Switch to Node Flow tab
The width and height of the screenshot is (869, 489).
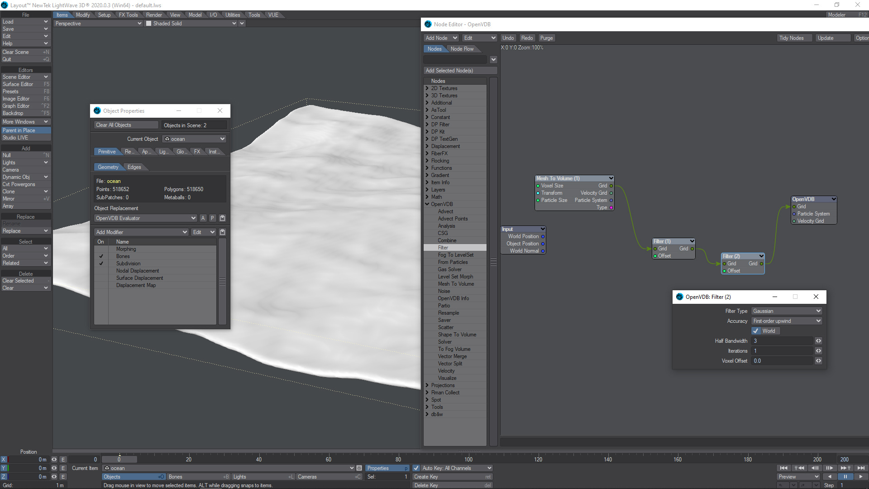pos(462,49)
